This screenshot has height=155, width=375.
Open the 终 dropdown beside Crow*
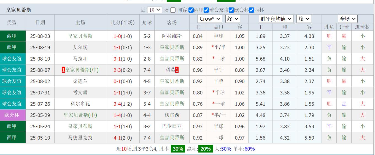[x=233, y=19]
